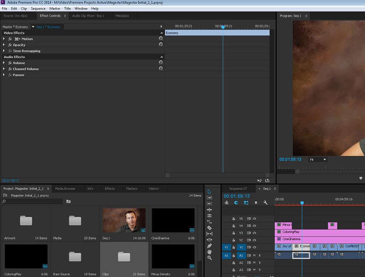Viewport: 365px width, 277px height.
Task: Open the Sequence menu
Action: tap(38, 8)
